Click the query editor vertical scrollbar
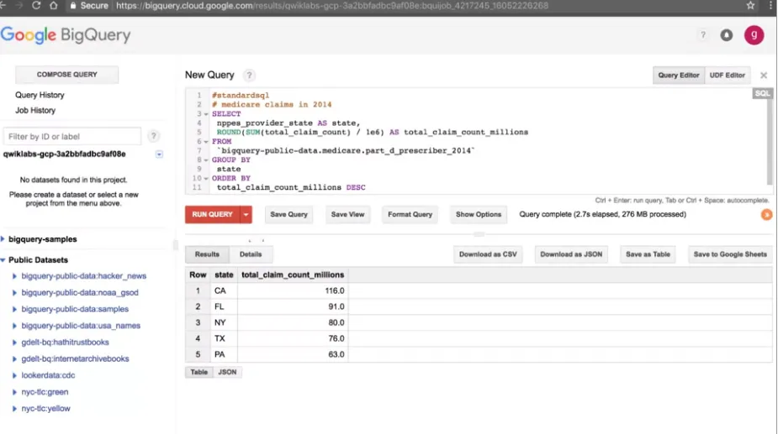The image size is (778, 434). 769,141
